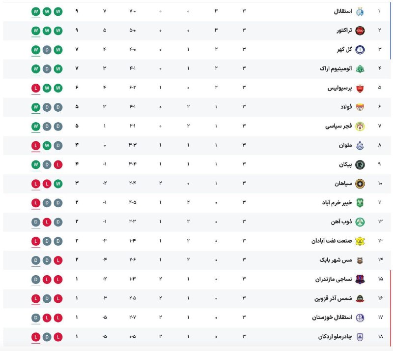
Task: Click the آلومینیوم اراک team name
Action: click(x=336, y=68)
